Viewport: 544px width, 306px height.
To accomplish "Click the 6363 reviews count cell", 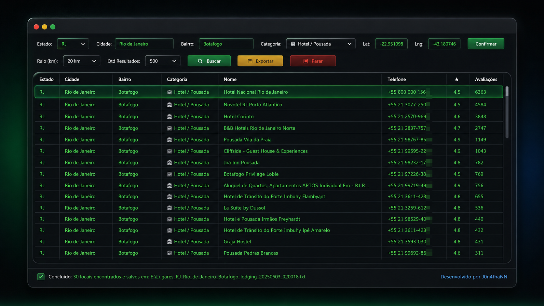I will (481, 92).
